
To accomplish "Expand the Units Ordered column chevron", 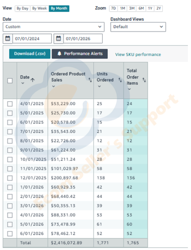I will point(100,86).
